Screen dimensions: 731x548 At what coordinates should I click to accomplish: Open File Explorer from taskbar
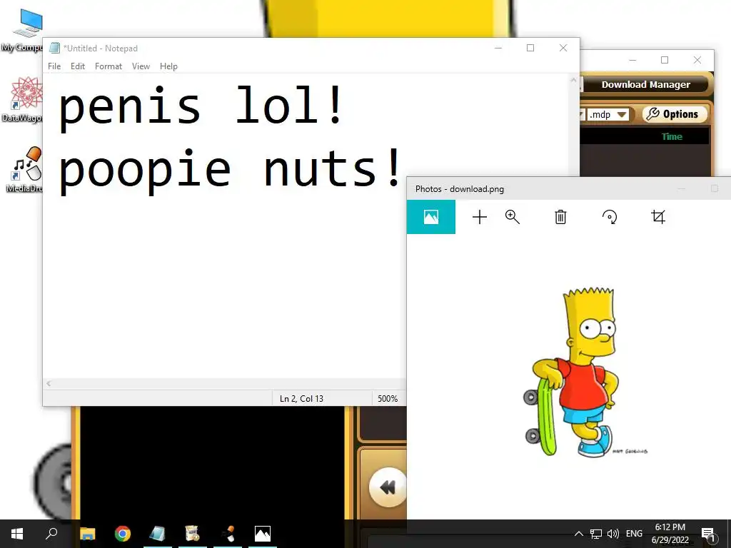click(x=87, y=534)
